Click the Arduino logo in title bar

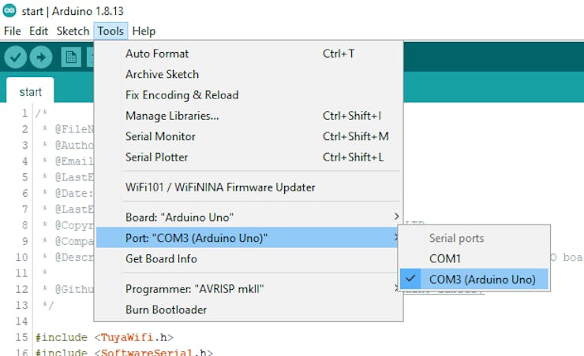[x=9, y=12]
